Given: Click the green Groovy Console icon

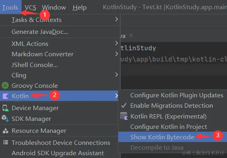Looking at the screenshot, I should [x=5, y=85].
